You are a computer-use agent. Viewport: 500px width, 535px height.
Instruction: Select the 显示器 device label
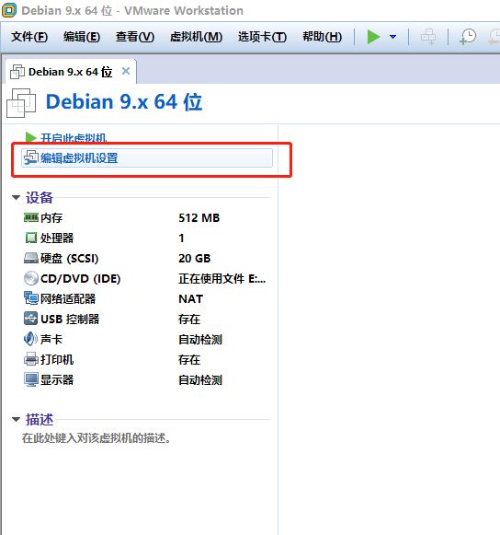click(x=57, y=380)
